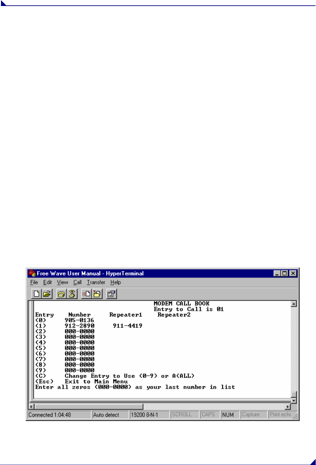Click the Disconnect toolbar icon
Screen dimensions: 316x465
point(72,294)
